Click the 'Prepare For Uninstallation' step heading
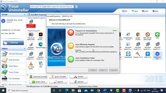This screenshot has height=93, width=166. coord(86,31)
